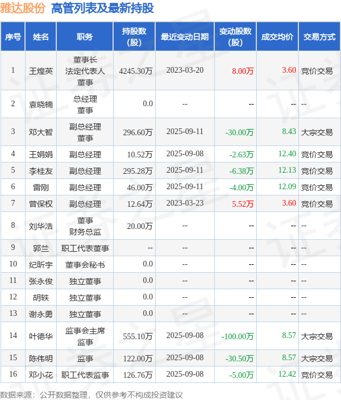This screenshot has width=341, height=400.
Task: Select the 持股数(股) column header
Action: [134, 37]
